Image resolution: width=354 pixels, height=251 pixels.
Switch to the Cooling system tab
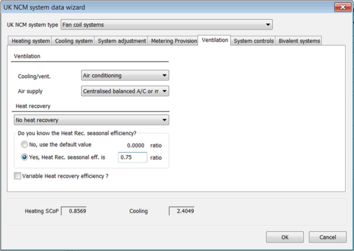pos(74,41)
